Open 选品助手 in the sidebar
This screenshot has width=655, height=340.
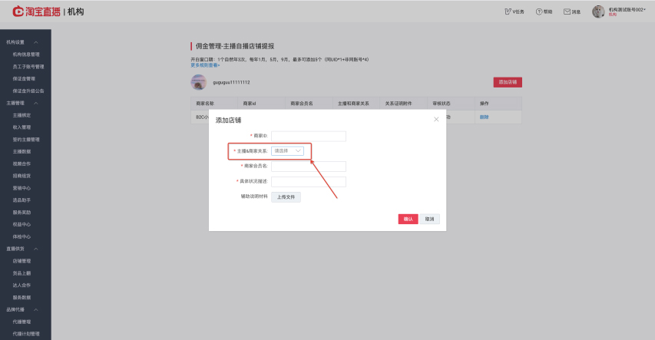point(22,200)
